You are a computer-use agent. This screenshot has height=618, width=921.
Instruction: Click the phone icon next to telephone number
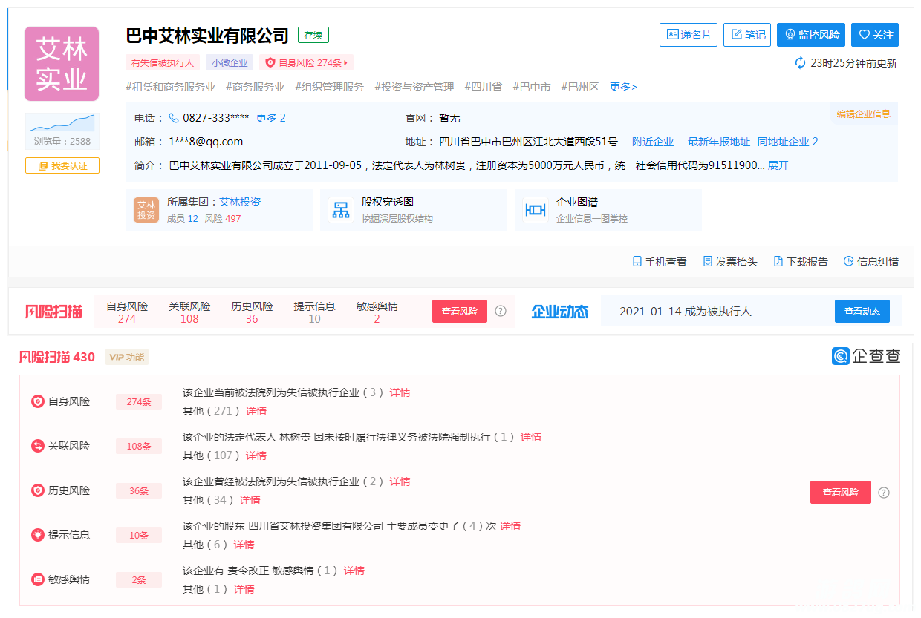[174, 118]
